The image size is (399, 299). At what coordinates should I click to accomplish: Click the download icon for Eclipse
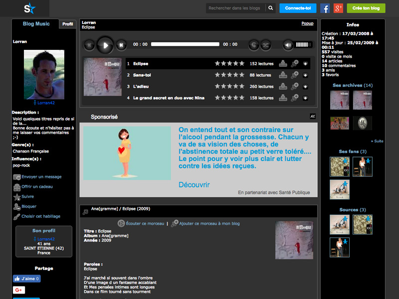283,63
